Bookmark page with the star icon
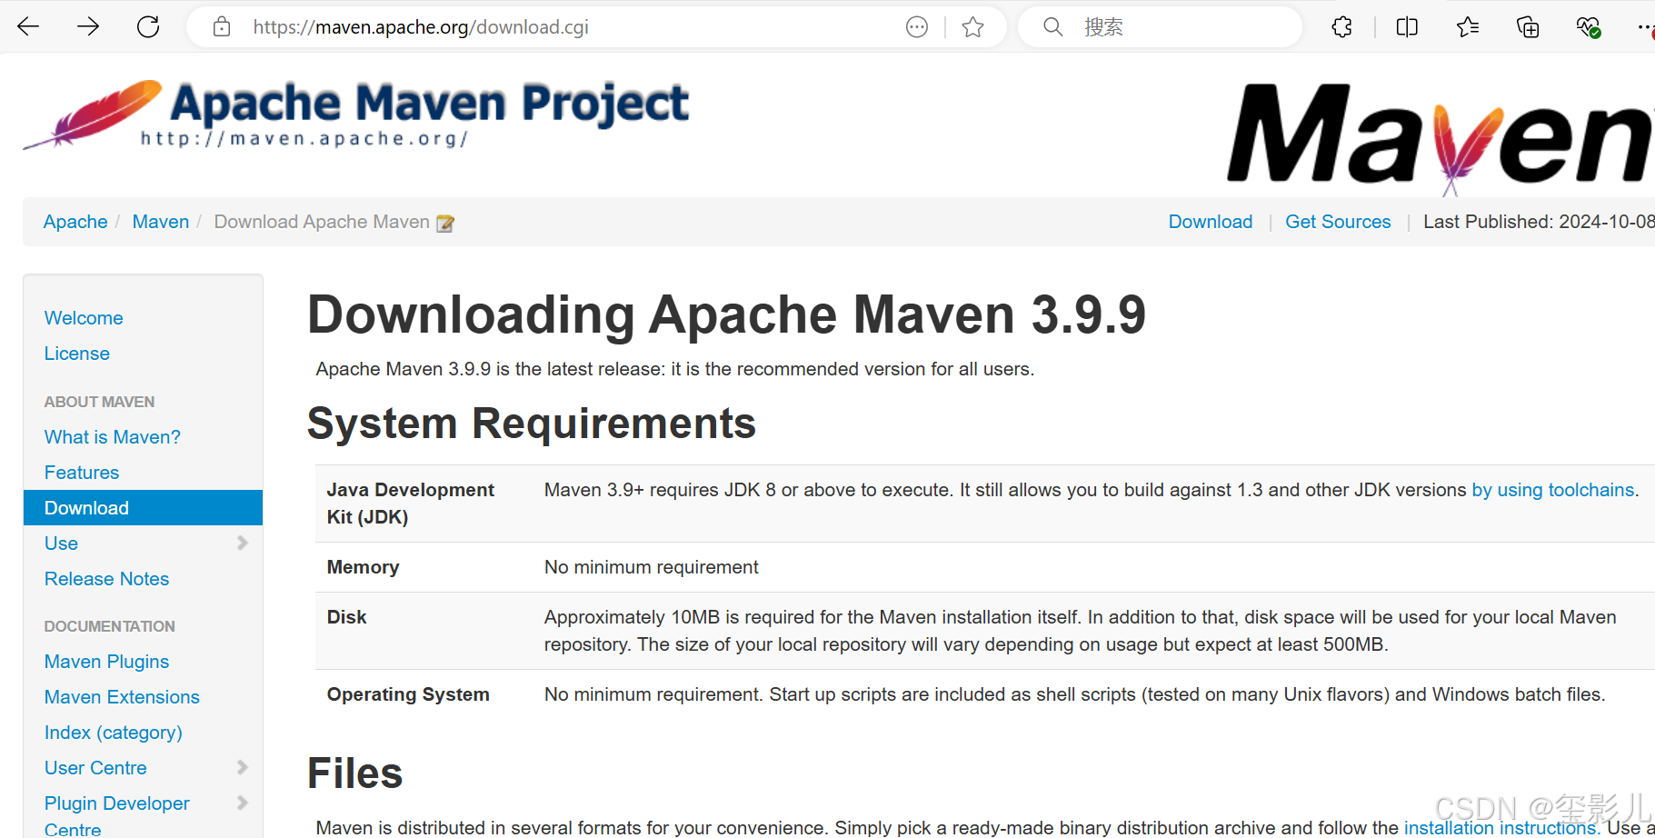The height and width of the screenshot is (838, 1655). (973, 27)
